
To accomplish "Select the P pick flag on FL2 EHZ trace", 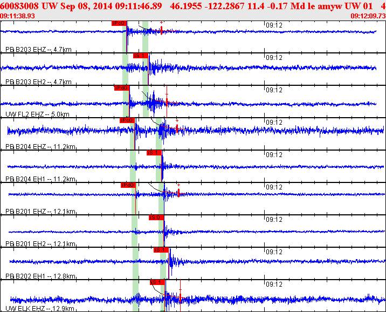I will click(x=121, y=88).
